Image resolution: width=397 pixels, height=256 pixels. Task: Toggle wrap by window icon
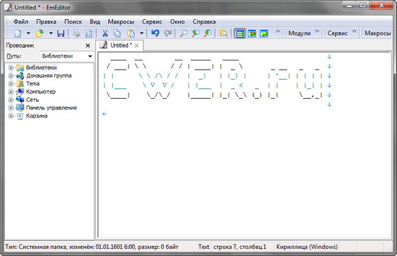[x=264, y=33]
